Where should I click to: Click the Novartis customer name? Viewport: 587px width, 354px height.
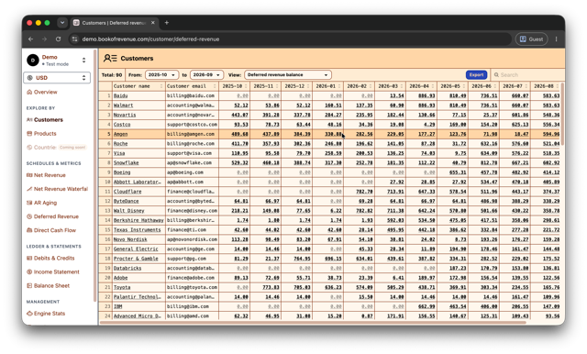click(x=125, y=115)
